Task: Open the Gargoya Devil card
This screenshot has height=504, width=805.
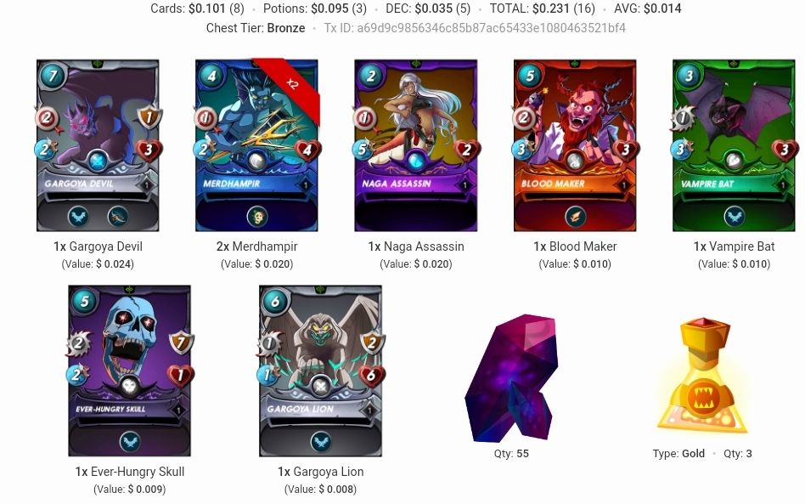Action: 98,145
